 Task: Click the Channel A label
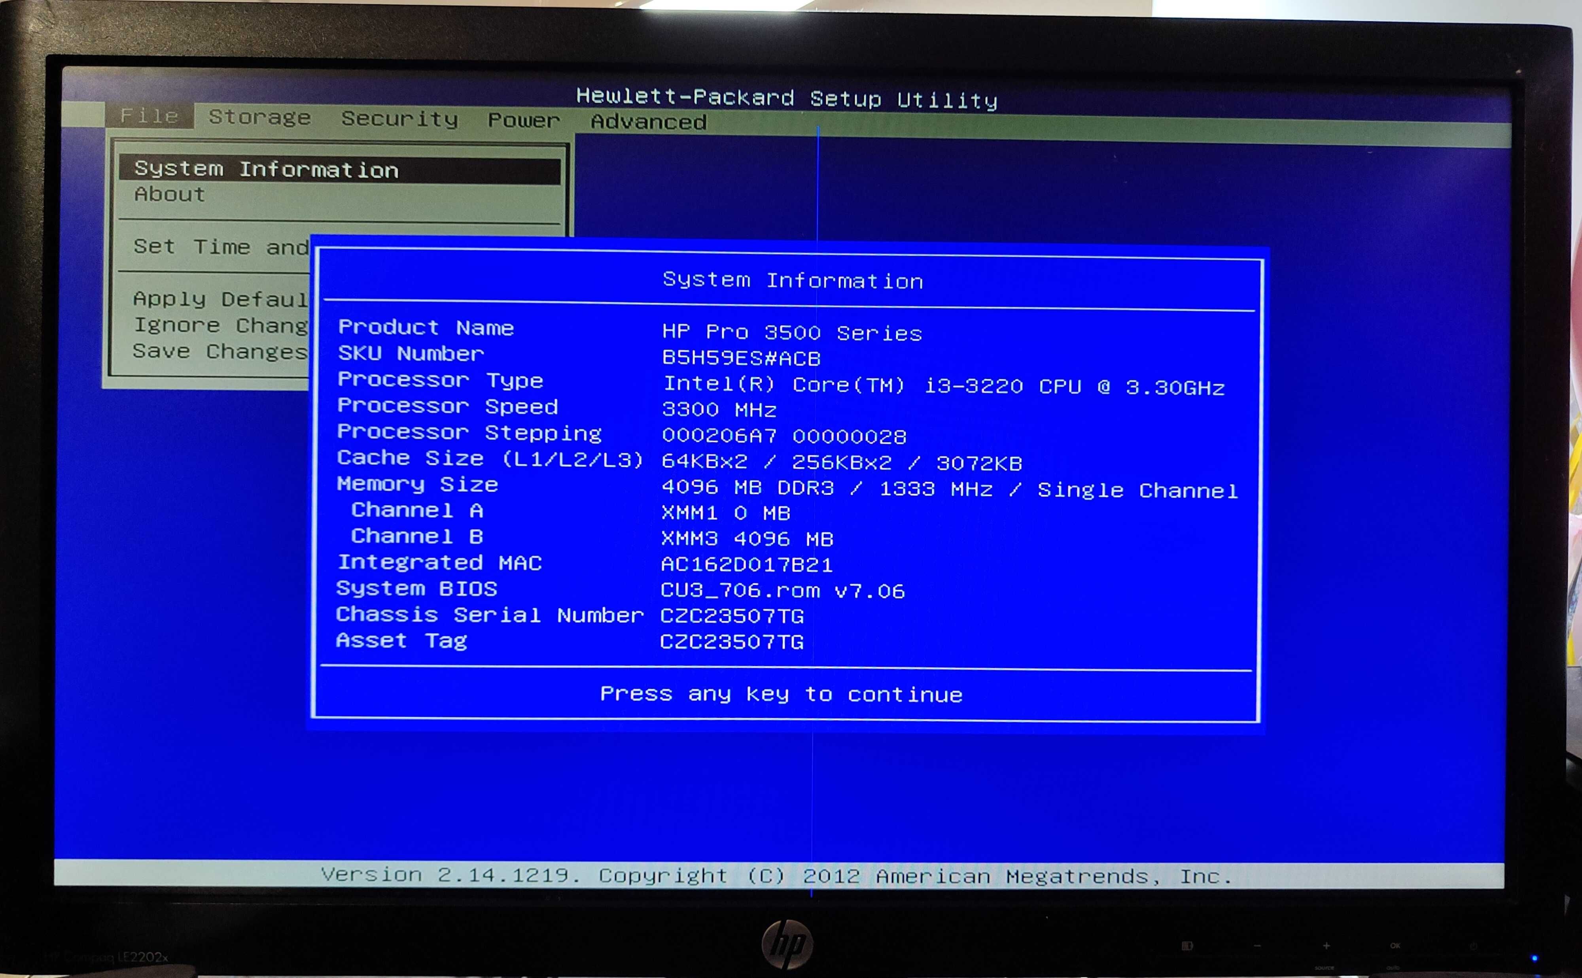[417, 510]
